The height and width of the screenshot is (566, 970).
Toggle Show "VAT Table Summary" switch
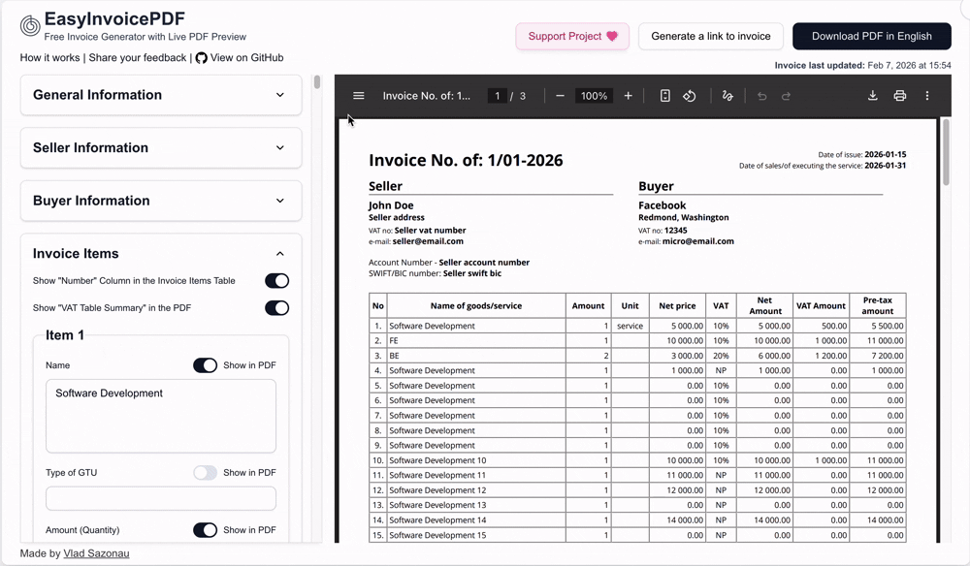(276, 308)
